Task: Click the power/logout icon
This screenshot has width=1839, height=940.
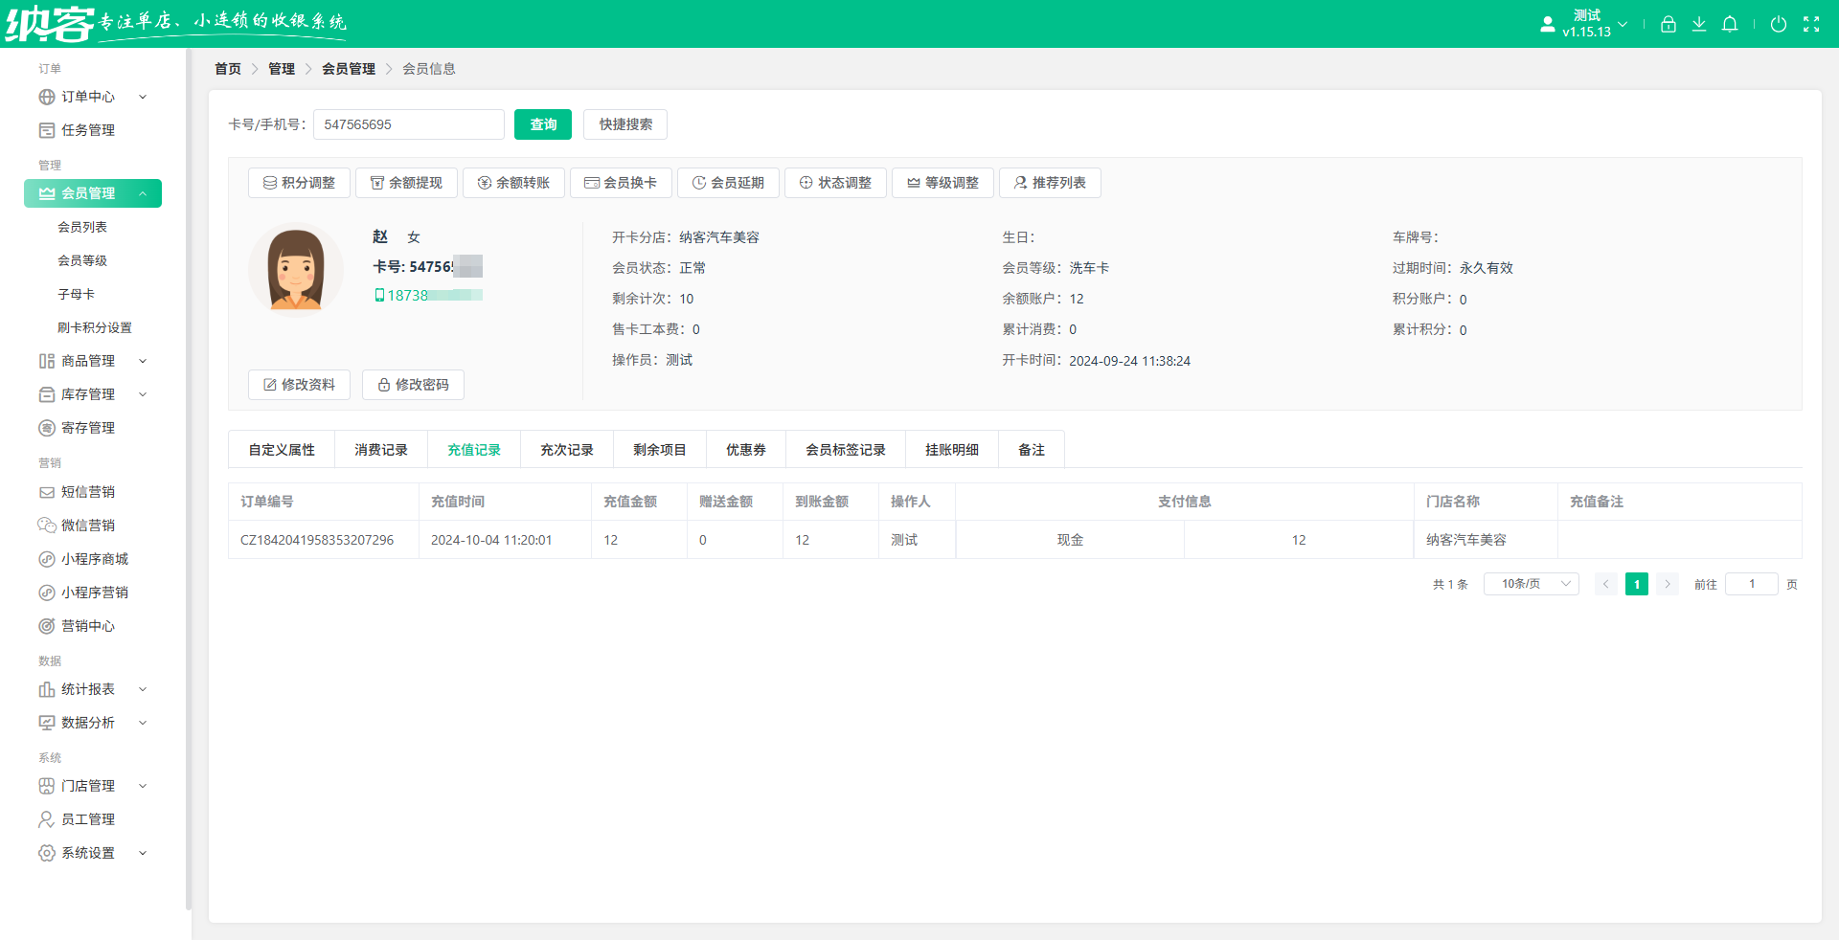Action: [1780, 24]
